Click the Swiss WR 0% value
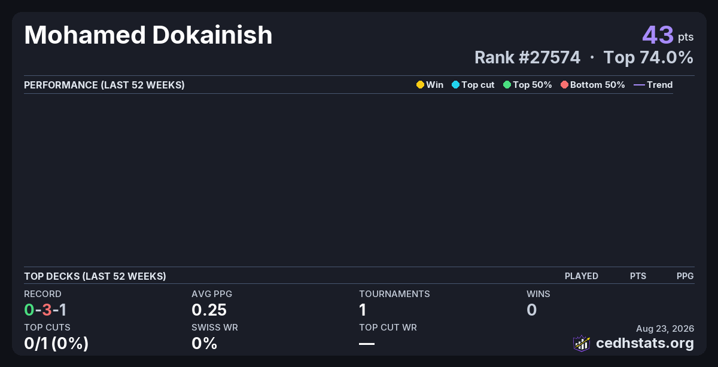The height and width of the screenshot is (367, 718). coord(204,344)
